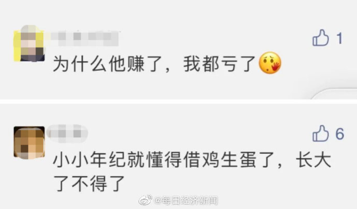Click the text "小小年纪就懂得借鸡生蛋了"
The image size is (357, 209).
pyautogui.click(x=163, y=160)
